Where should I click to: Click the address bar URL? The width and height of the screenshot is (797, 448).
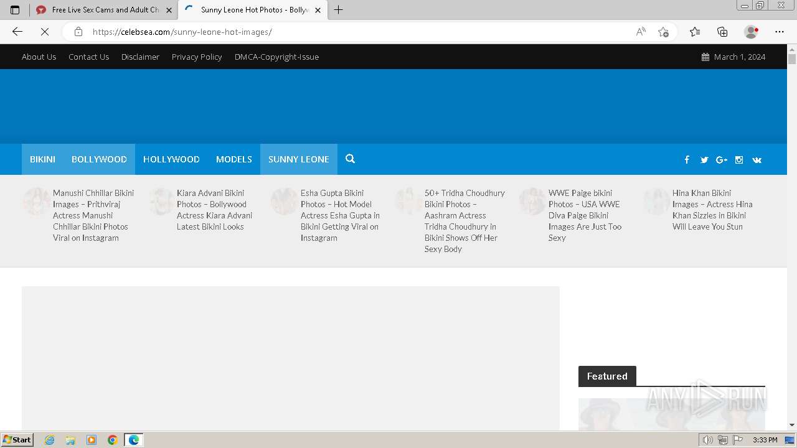(x=182, y=32)
